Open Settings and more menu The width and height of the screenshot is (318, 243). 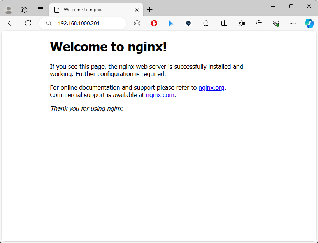tap(293, 23)
